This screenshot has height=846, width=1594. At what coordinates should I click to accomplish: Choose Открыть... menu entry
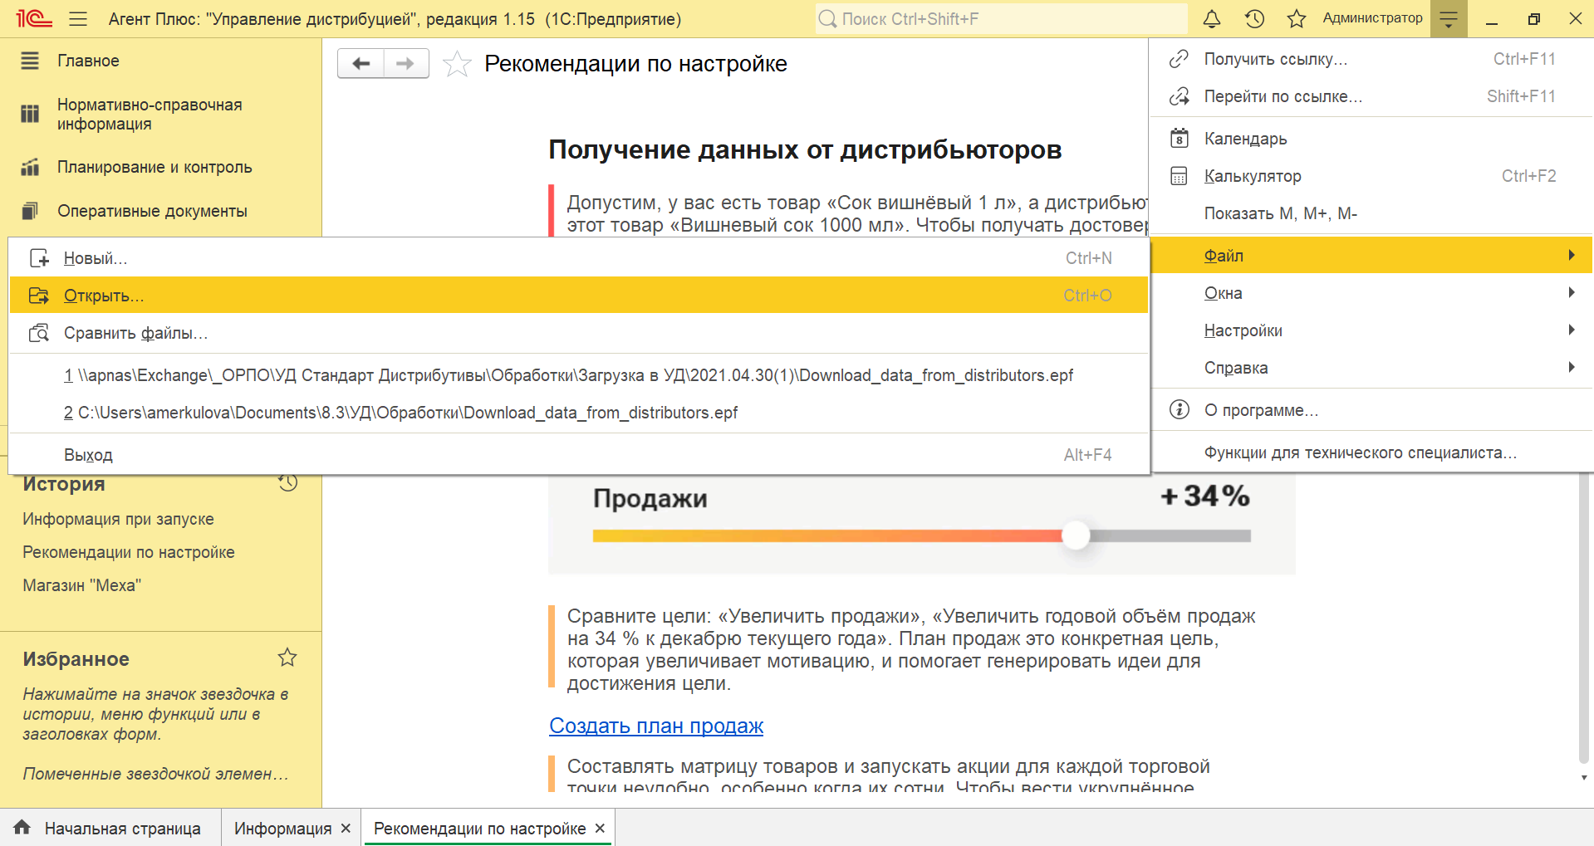click(578, 296)
